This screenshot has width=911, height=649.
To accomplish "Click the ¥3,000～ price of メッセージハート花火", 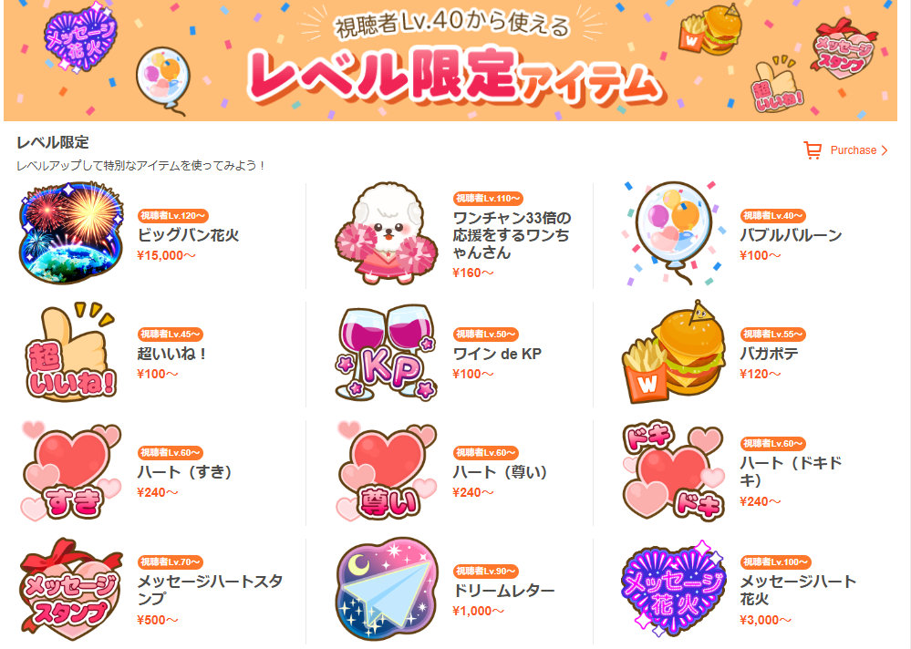I will coord(765,620).
